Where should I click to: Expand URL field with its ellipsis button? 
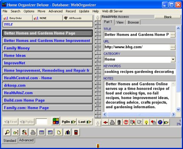click(173, 47)
